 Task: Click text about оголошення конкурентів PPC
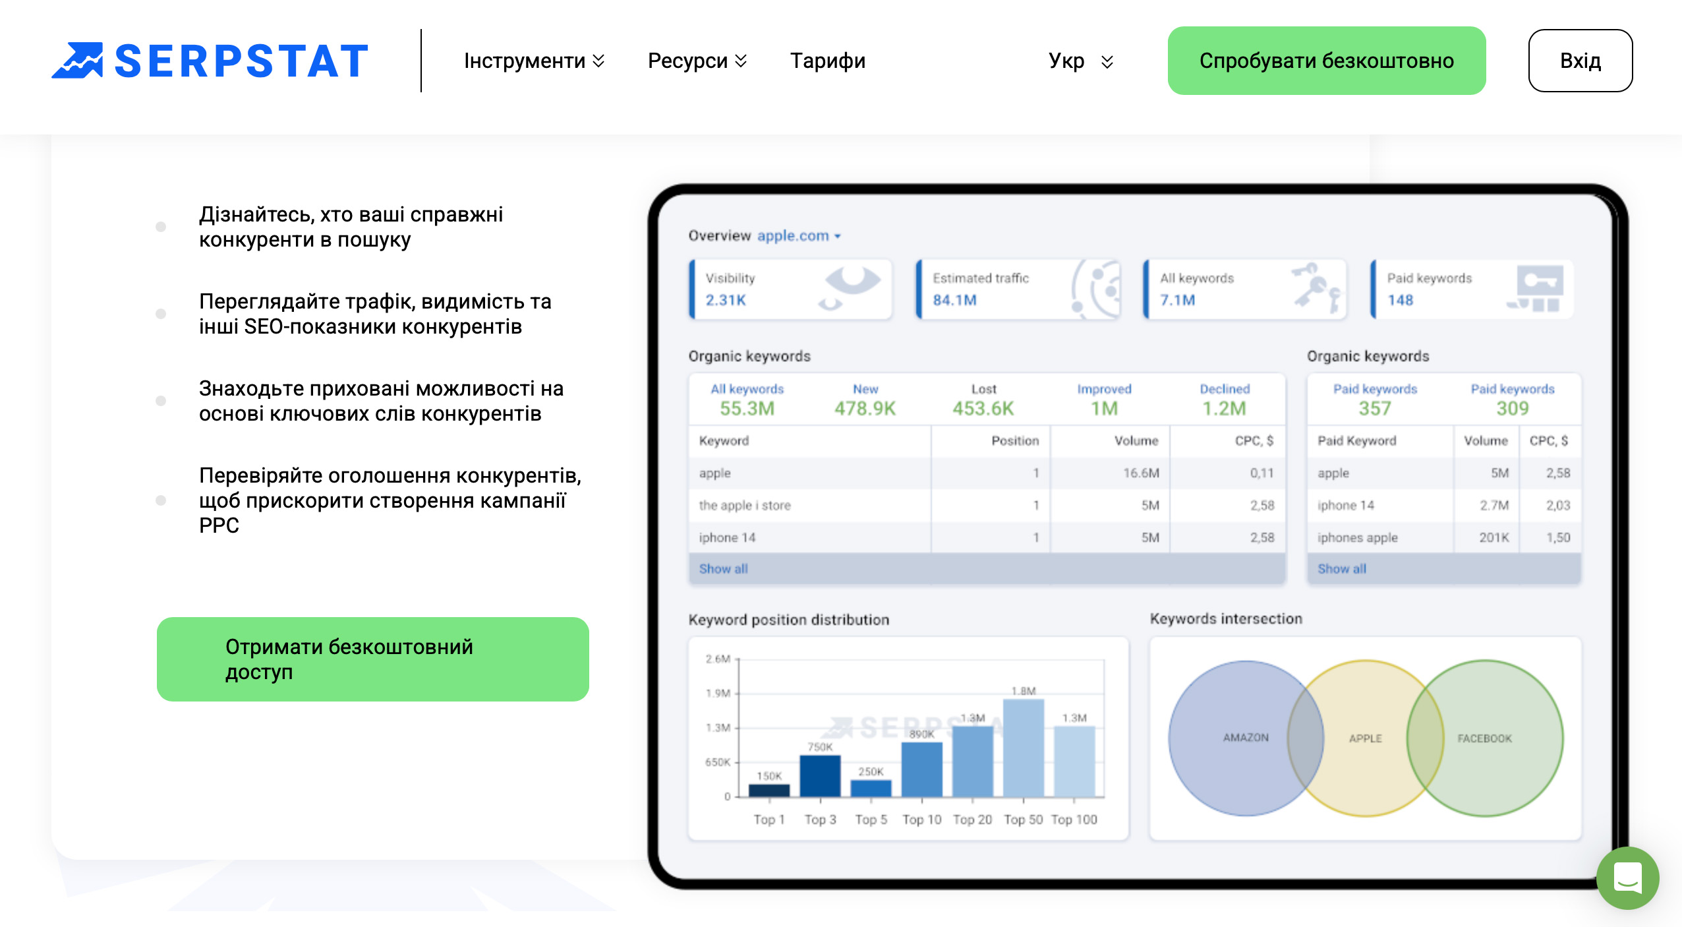390,500
